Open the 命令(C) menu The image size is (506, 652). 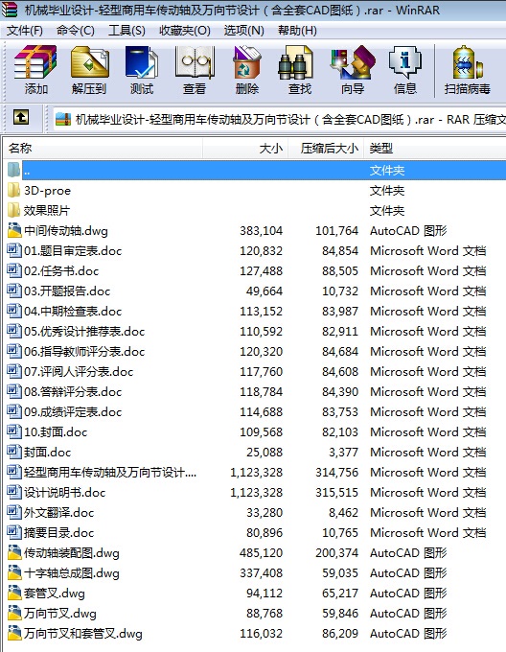point(76,31)
